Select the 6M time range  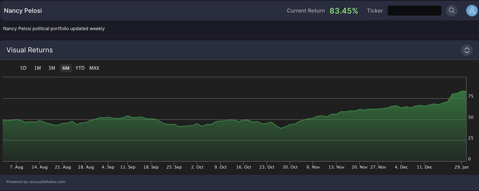click(x=66, y=68)
